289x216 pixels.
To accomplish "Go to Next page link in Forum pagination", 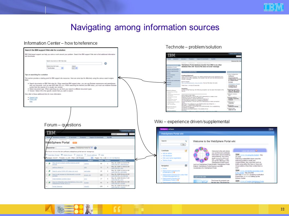I will tap(116, 158).
